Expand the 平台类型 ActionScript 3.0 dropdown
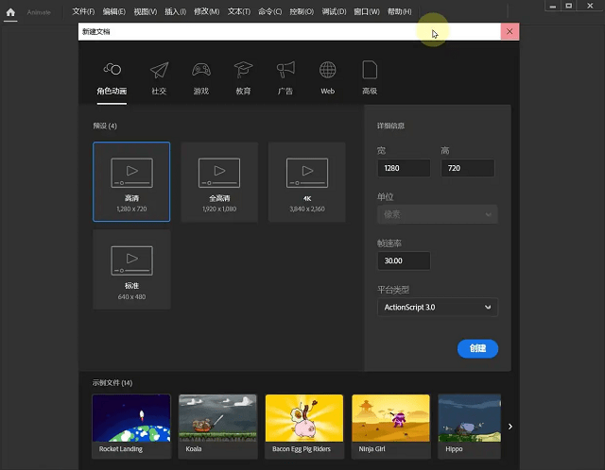 click(437, 308)
